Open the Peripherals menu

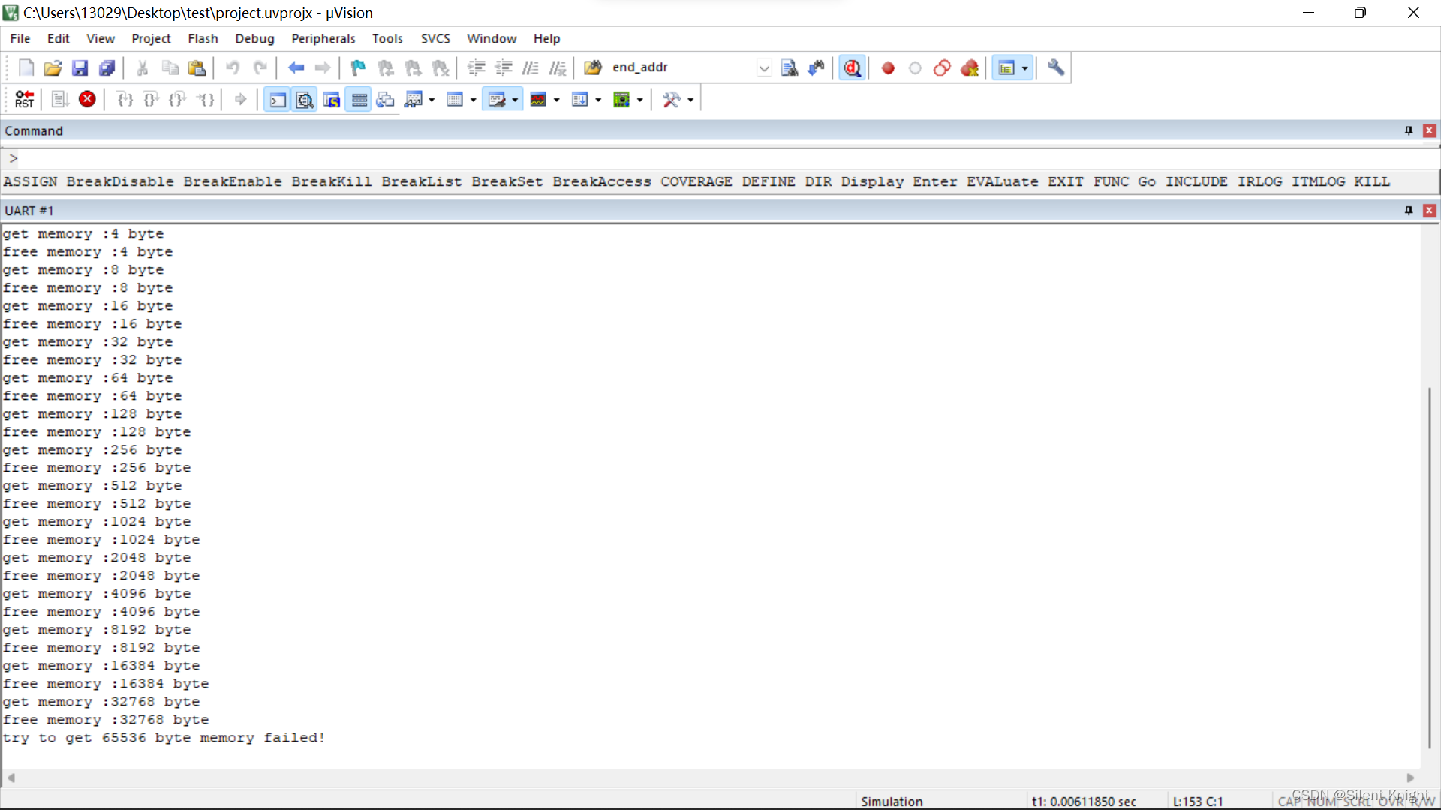pyautogui.click(x=323, y=38)
